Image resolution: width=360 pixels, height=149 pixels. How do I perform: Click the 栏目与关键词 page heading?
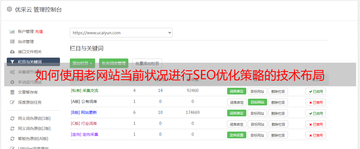pos(87,48)
